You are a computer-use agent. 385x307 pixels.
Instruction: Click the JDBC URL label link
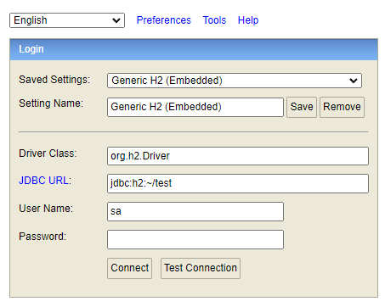(45, 181)
